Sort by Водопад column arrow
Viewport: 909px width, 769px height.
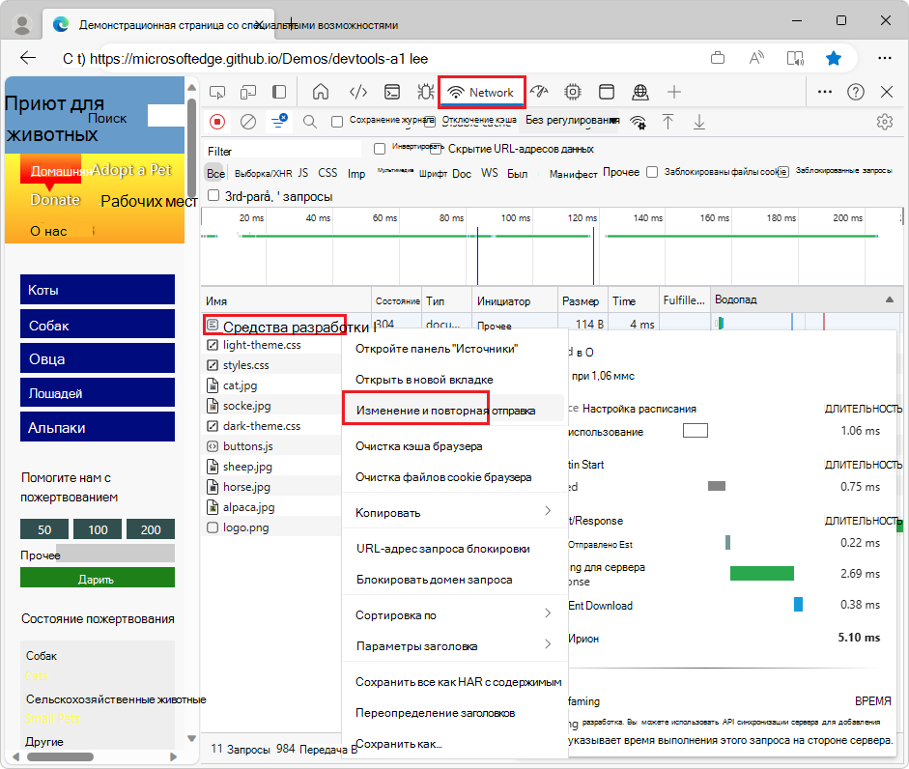tap(890, 299)
